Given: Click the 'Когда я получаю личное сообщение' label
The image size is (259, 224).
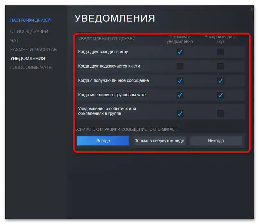Looking at the screenshot, I should pos(113,80).
